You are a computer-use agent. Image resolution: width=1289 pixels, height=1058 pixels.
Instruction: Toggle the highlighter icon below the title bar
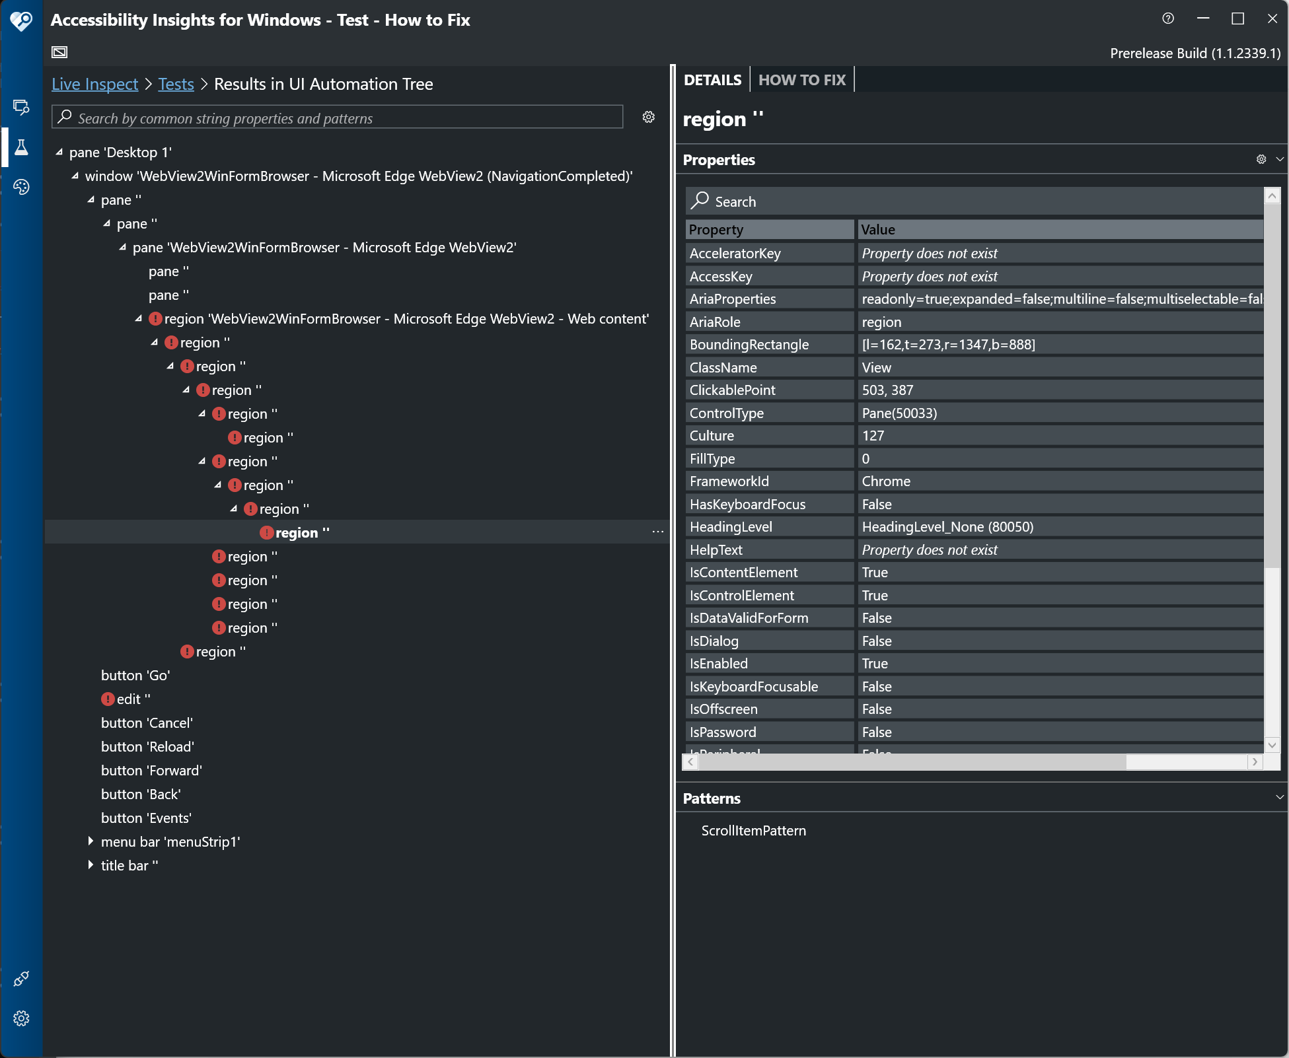point(59,51)
